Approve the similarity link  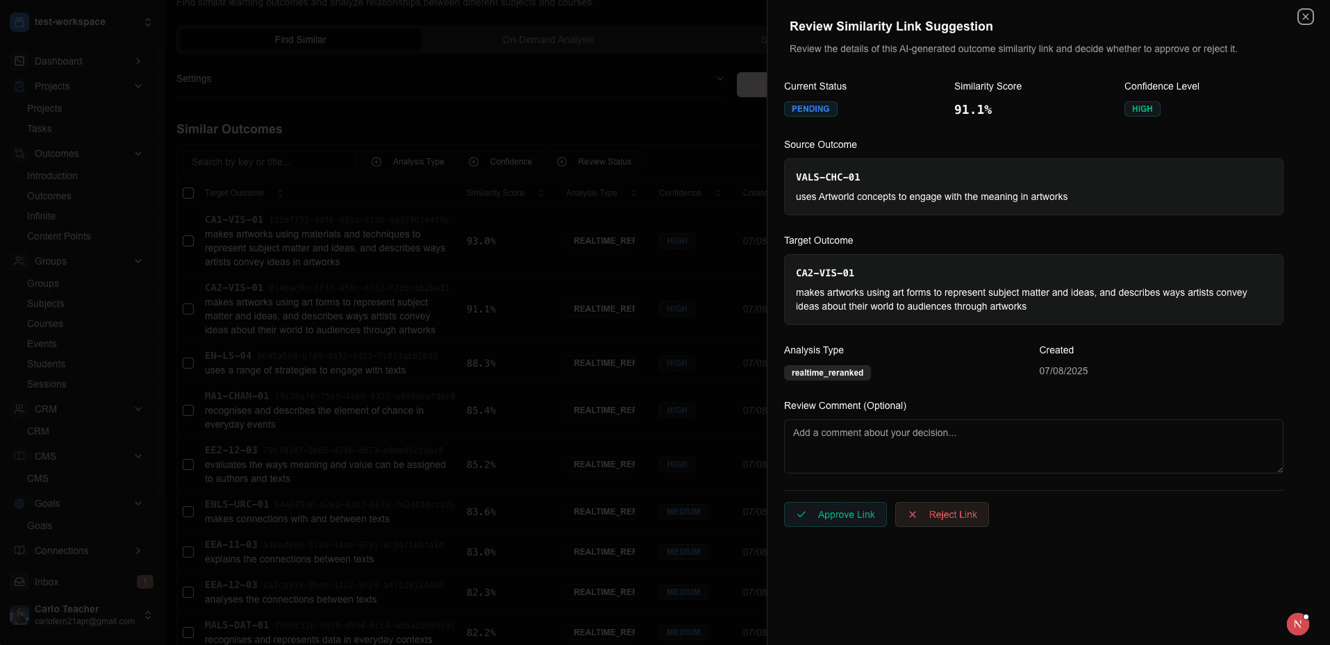pos(835,514)
